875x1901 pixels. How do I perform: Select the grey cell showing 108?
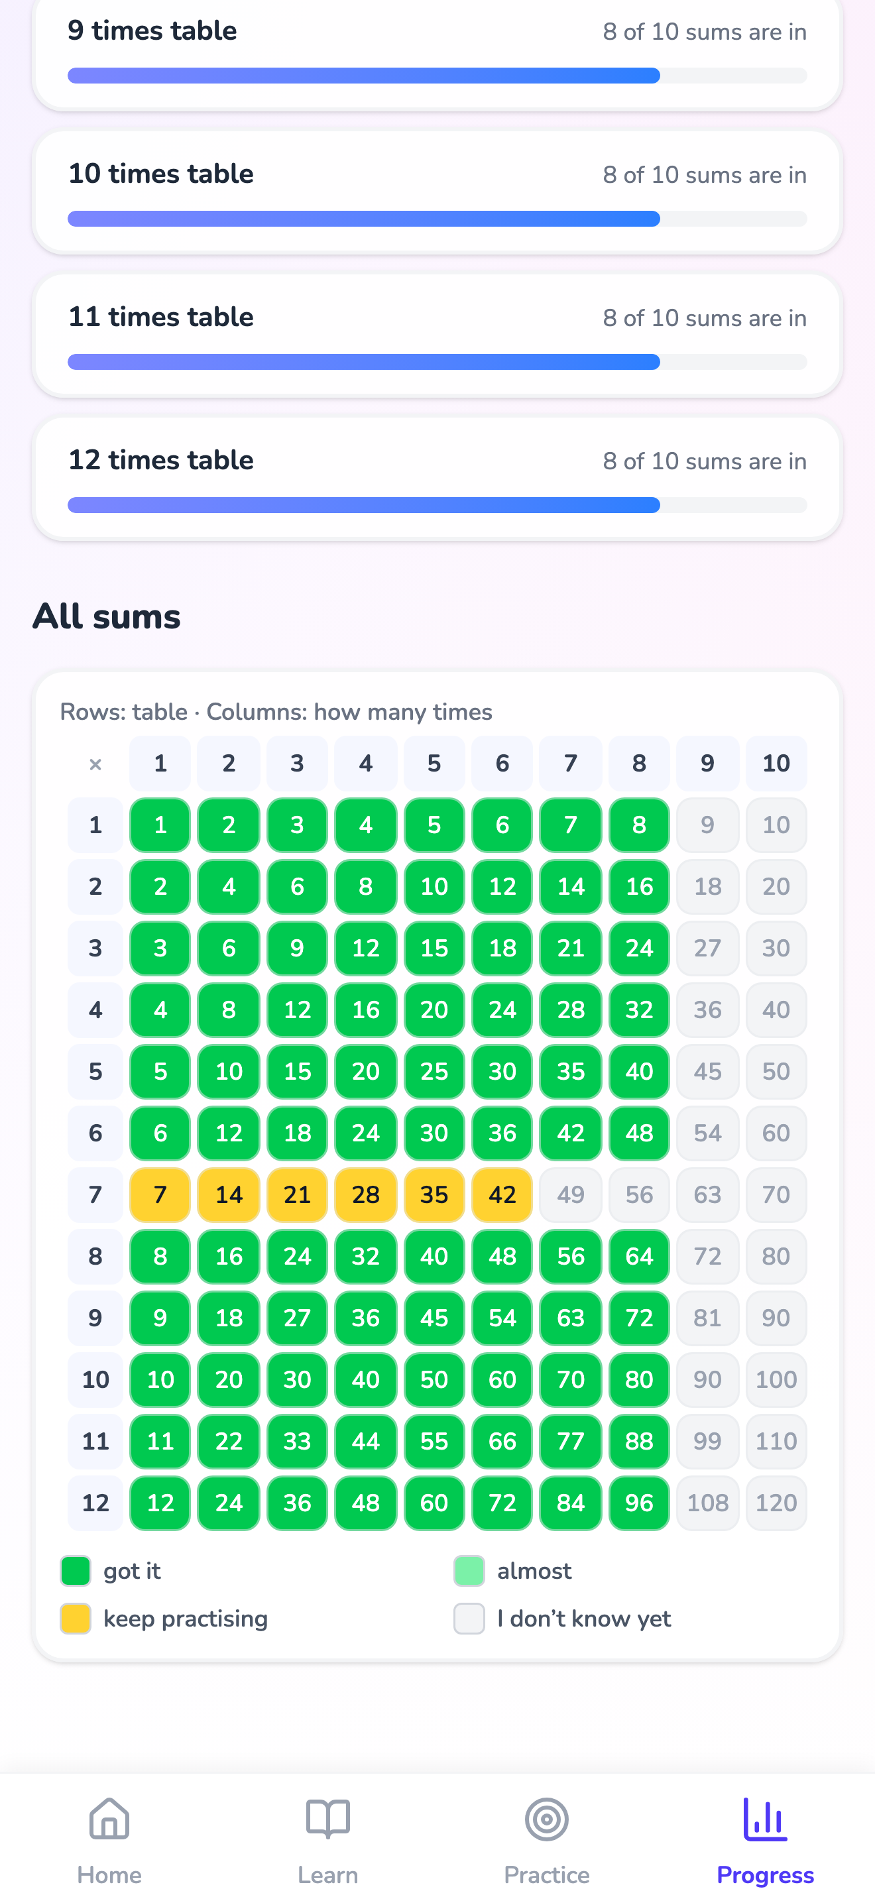[707, 1503]
